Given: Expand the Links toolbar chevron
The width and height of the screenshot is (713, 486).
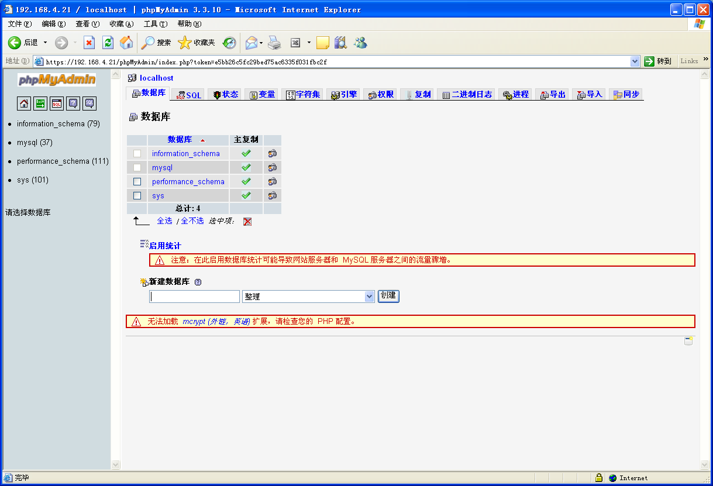Looking at the screenshot, I should coord(705,59).
